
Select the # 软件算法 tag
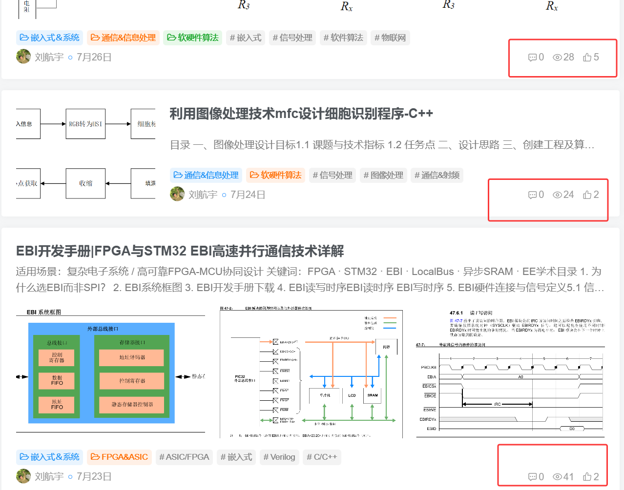point(343,38)
